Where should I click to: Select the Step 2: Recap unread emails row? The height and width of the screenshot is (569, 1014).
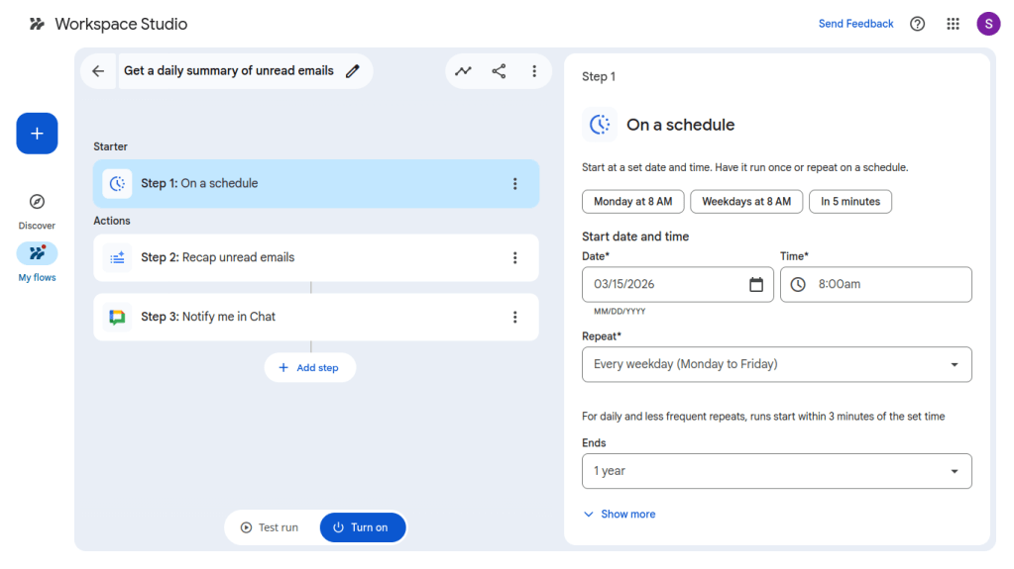pyautogui.click(x=316, y=257)
